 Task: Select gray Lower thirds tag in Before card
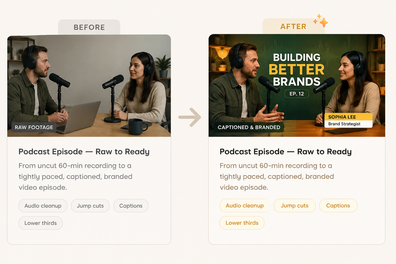[x=40, y=223]
